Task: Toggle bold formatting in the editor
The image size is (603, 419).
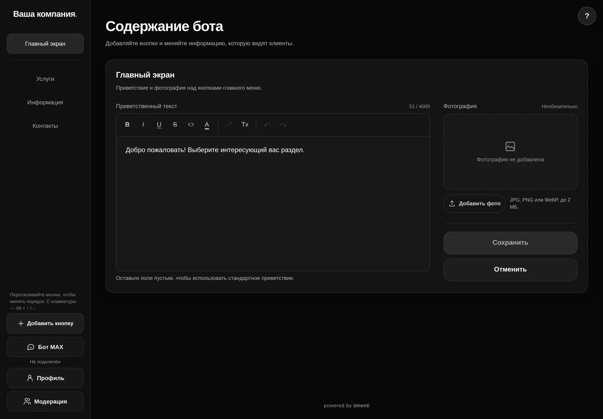Action: pyautogui.click(x=127, y=124)
